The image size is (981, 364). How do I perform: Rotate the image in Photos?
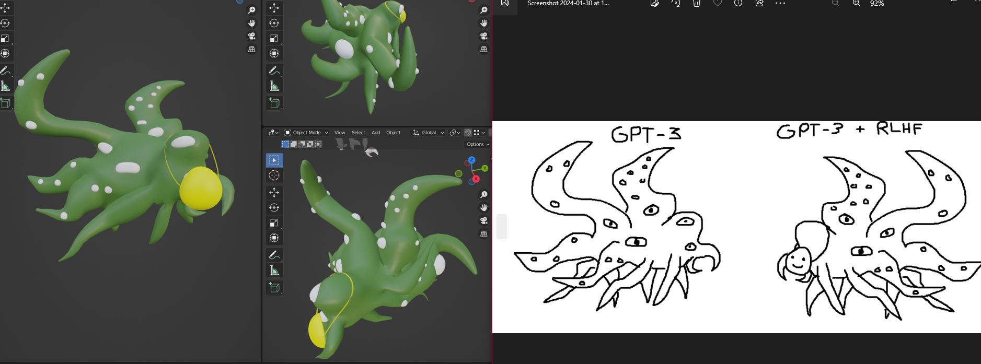[676, 3]
